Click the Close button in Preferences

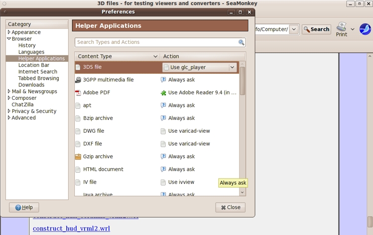pyautogui.click(x=230, y=207)
